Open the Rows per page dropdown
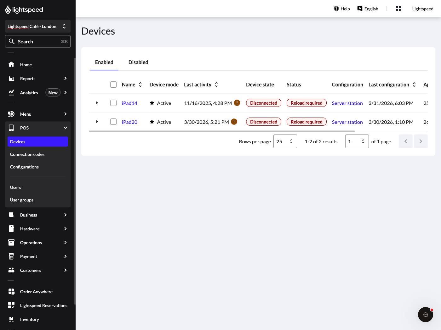441x330 pixels. [x=285, y=141]
